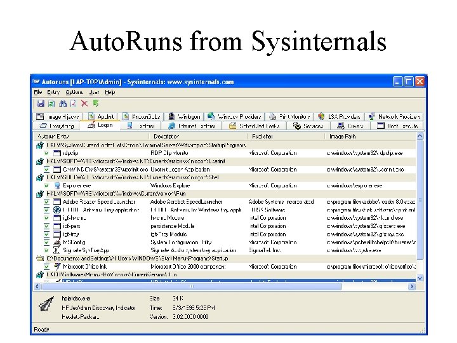Viewport: 457px width, 343px height.
Task: Switch to the Scheduled Tasks tab
Action: point(254,126)
